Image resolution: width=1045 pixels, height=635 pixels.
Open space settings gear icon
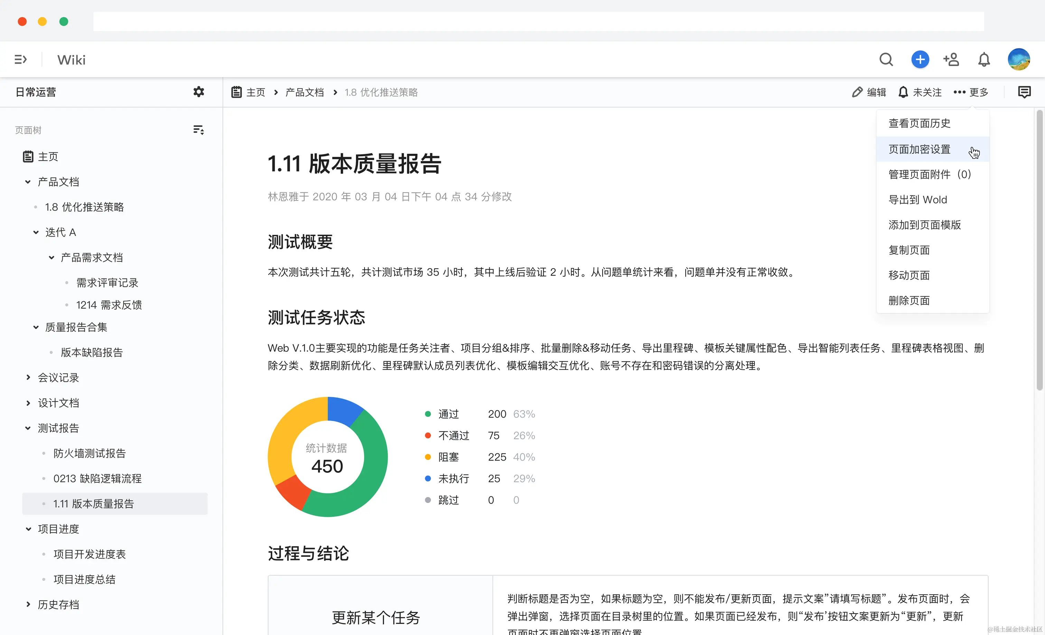click(198, 92)
